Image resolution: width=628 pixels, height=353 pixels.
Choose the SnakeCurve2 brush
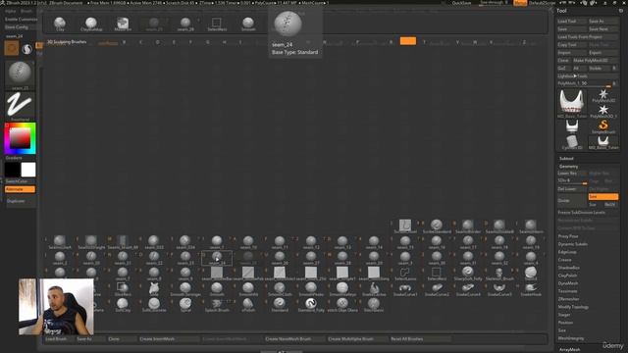[x=437, y=289]
